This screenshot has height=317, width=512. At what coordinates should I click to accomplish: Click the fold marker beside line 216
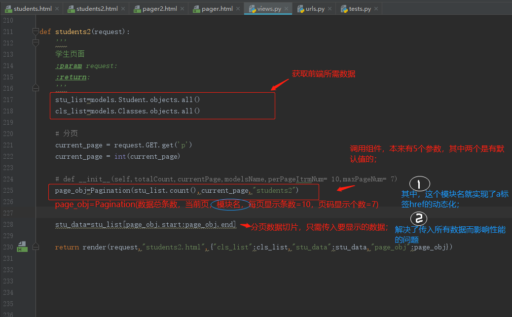(35, 87)
